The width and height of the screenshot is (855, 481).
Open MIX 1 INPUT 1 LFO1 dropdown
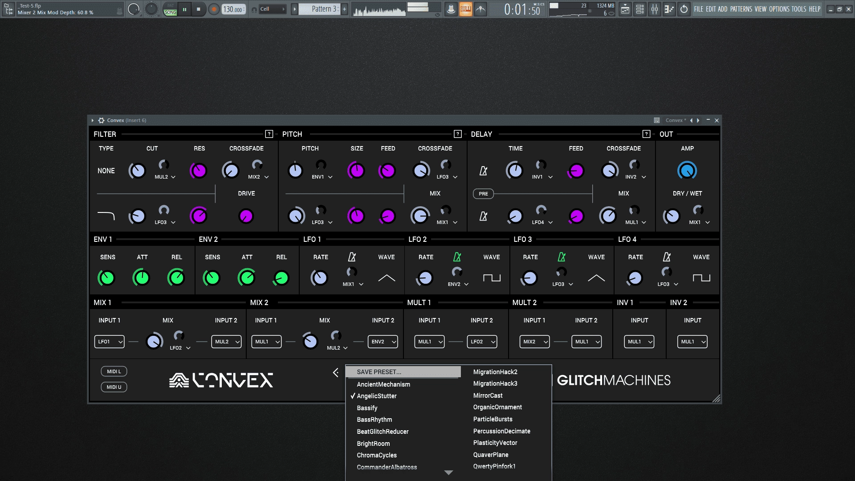click(x=109, y=342)
